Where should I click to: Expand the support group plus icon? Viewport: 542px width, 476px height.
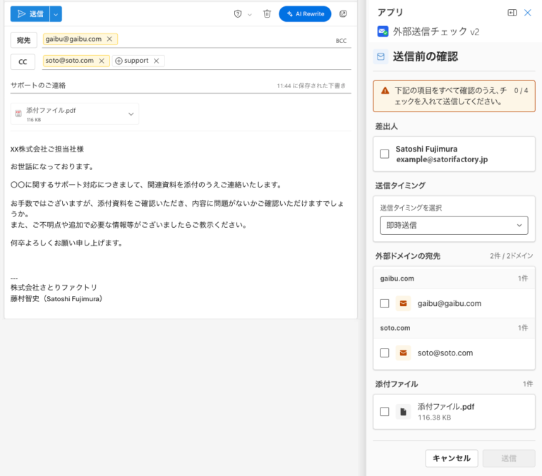point(119,61)
